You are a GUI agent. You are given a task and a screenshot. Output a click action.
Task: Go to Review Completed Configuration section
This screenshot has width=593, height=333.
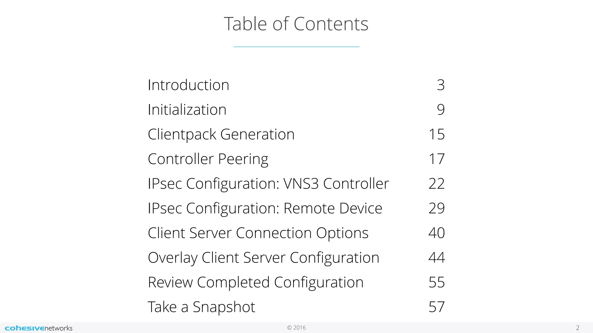(256, 282)
